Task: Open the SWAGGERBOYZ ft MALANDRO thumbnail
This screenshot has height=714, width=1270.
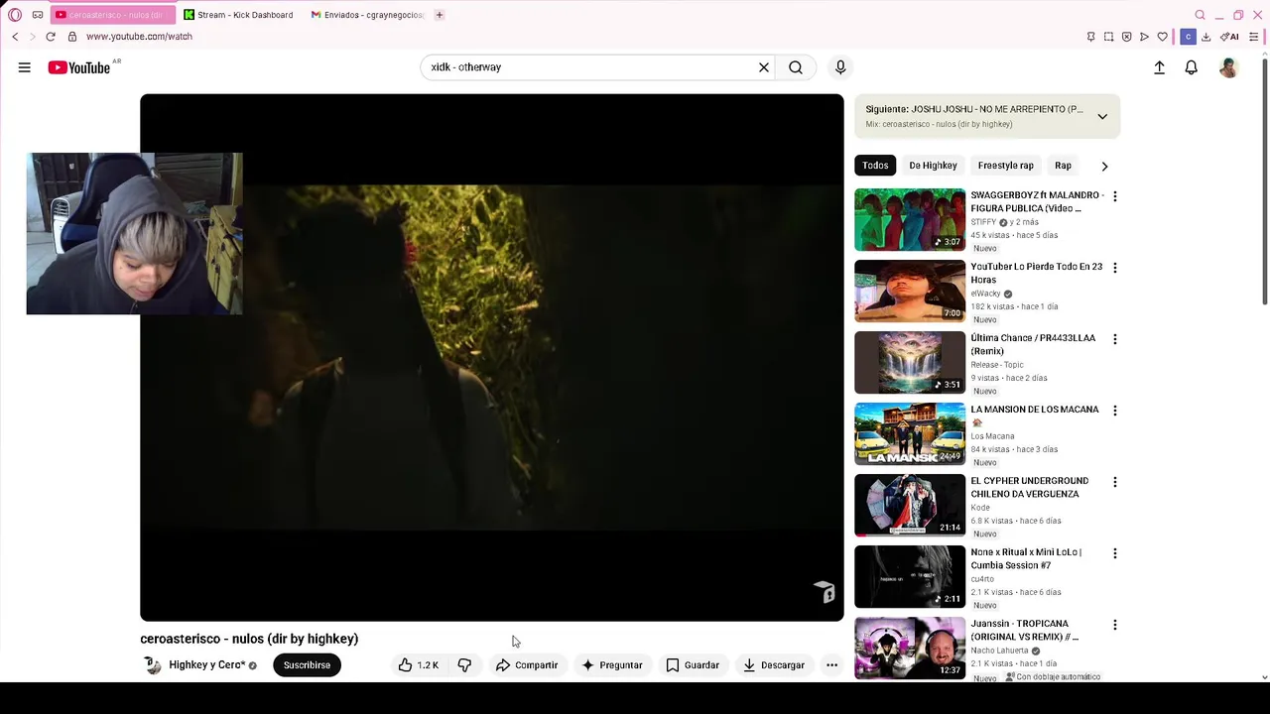Action: click(x=910, y=219)
